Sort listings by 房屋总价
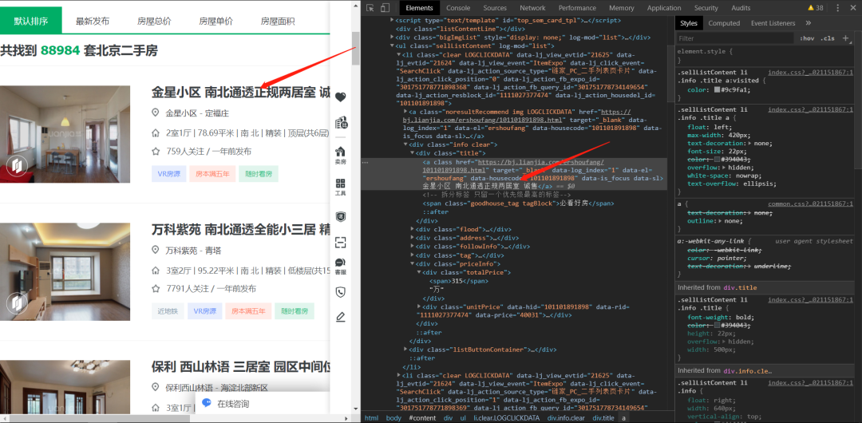The image size is (862, 423). [x=154, y=22]
